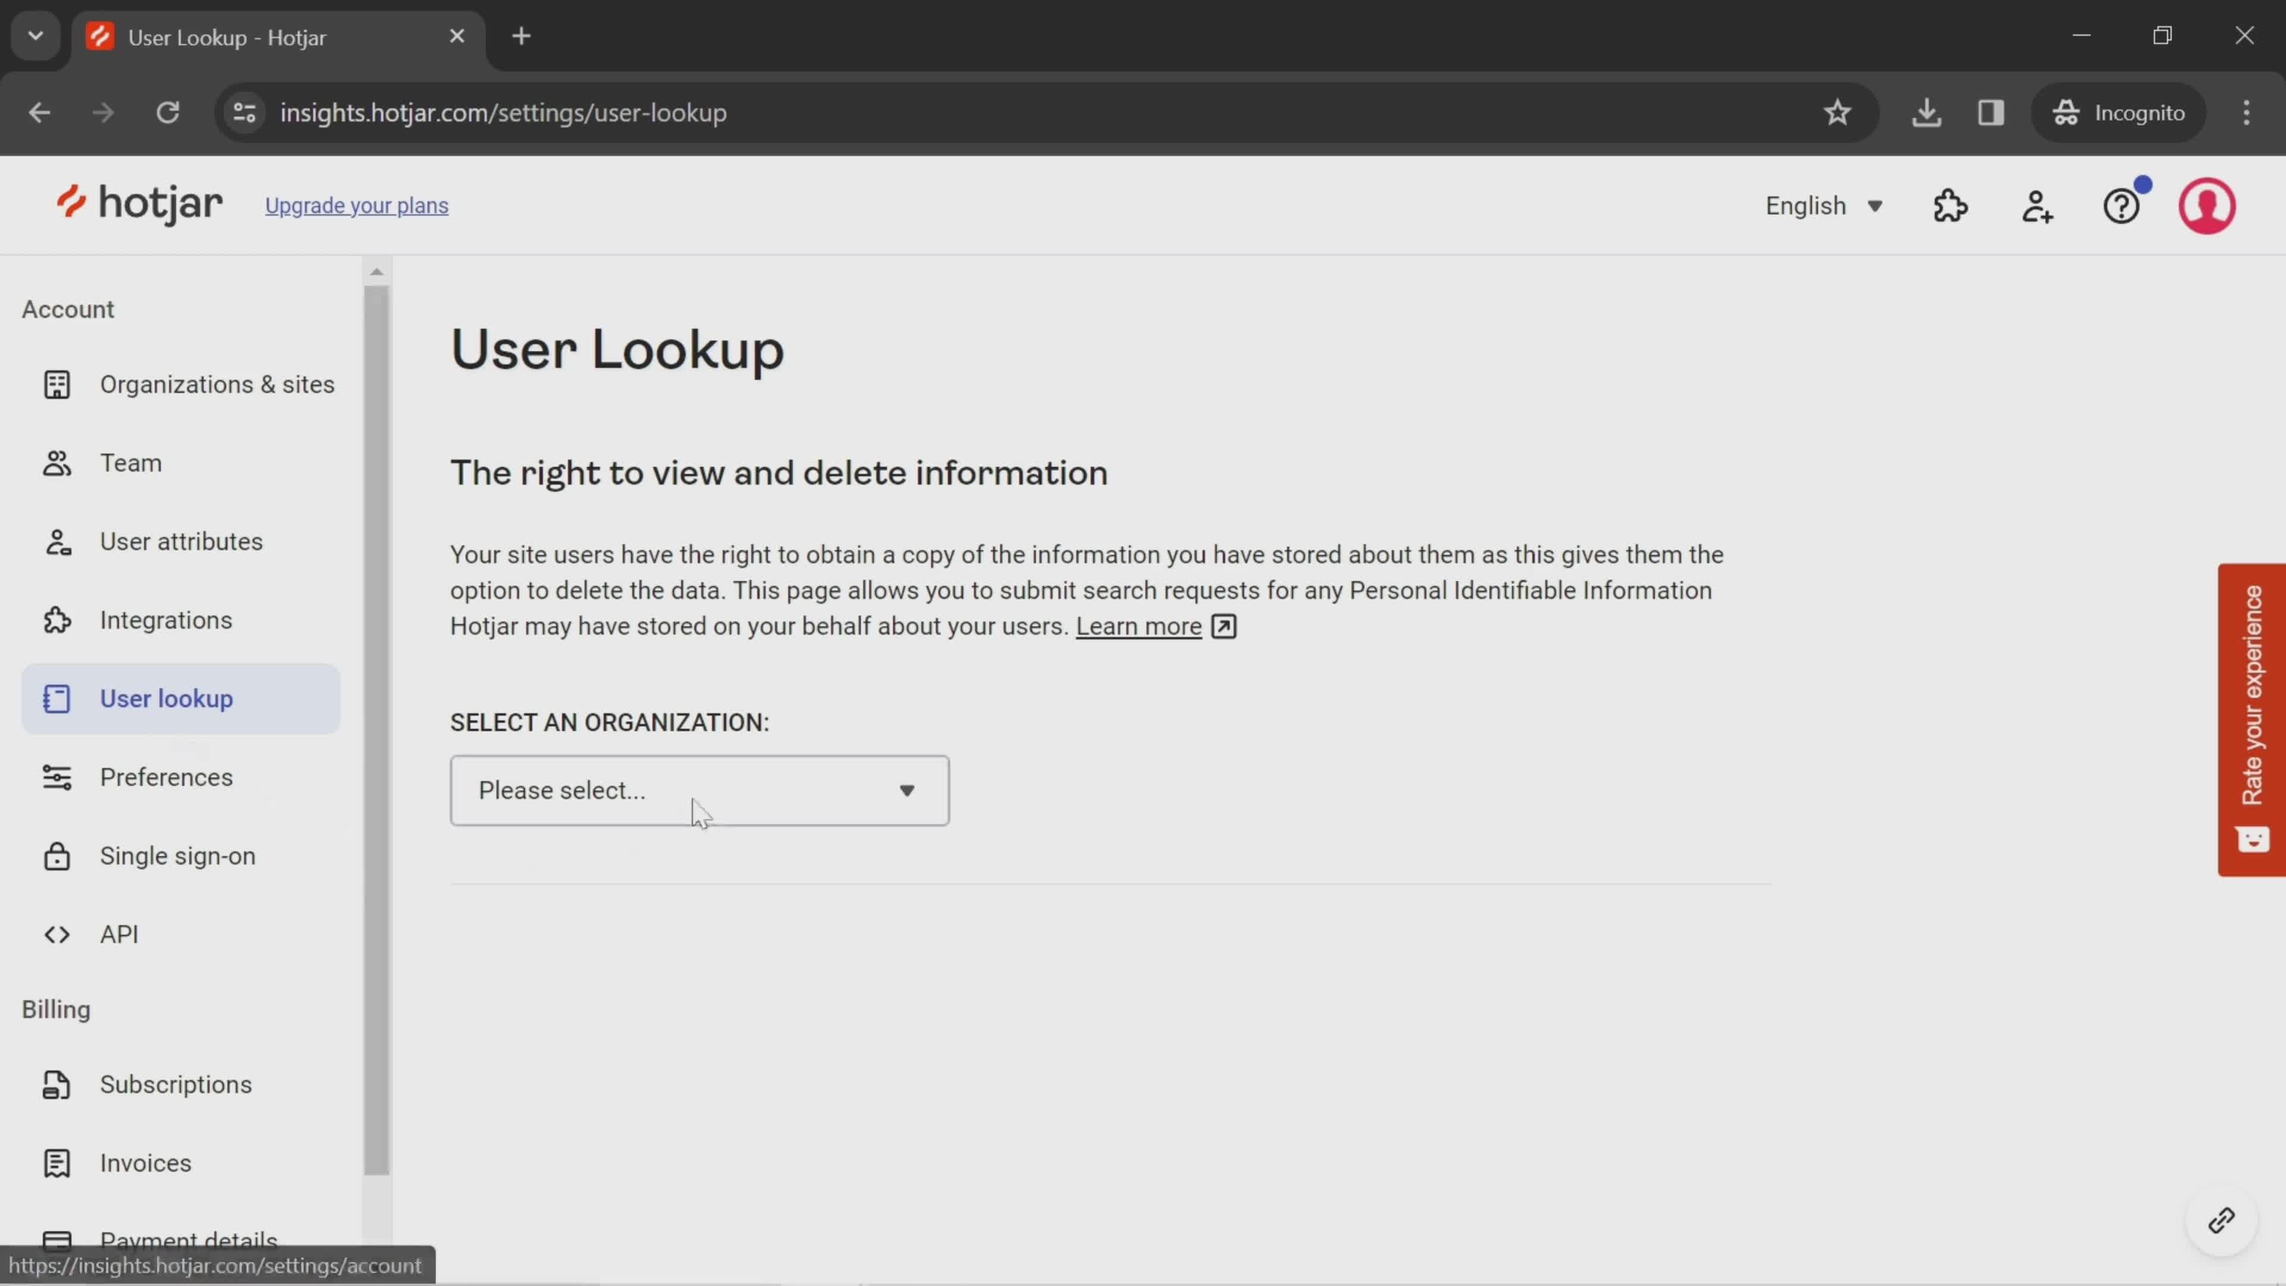Viewport: 2286px width, 1286px height.
Task: Click the Team settings icon
Action: pyautogui.click(x=55, y=461)
